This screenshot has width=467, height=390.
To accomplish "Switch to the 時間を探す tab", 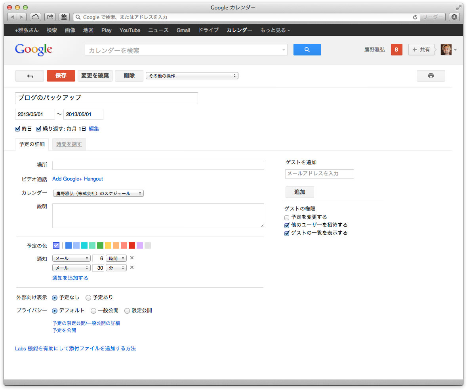I will (x=69, y=145).
